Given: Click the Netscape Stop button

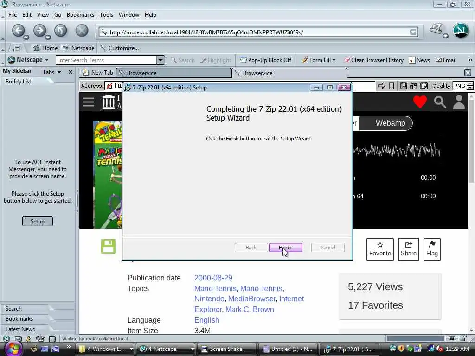Looking at the screenshot, I should (82, 31).
